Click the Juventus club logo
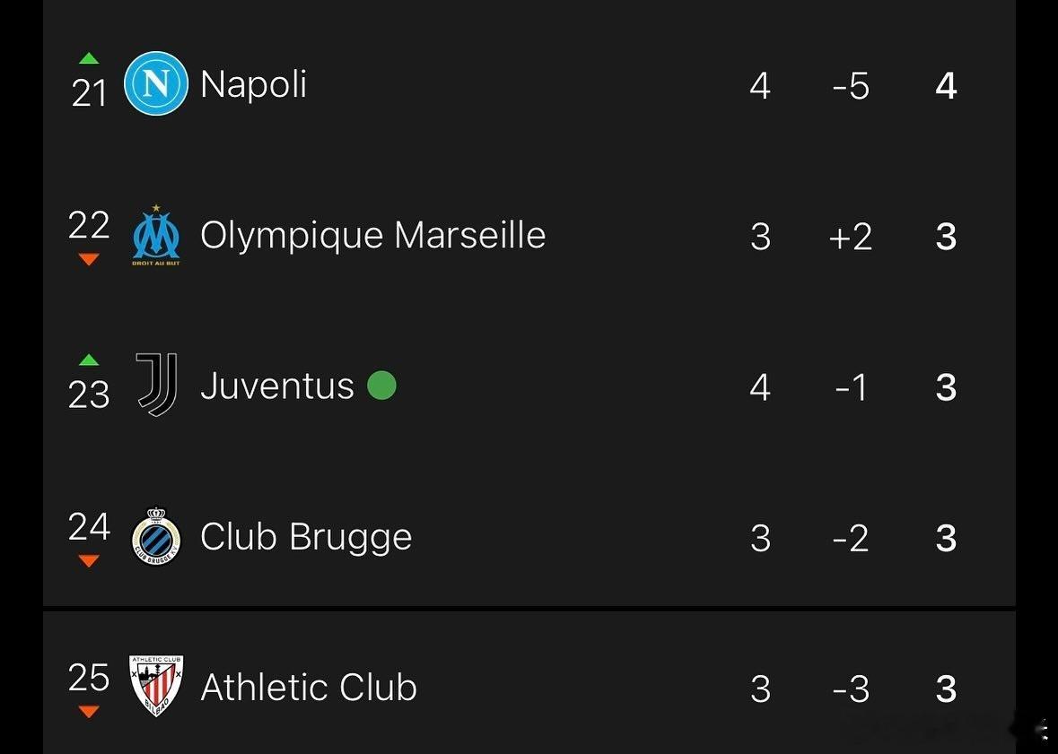The height and width of the screenshot is (754, 1058). pyautogui.click(x=156, y=385)
